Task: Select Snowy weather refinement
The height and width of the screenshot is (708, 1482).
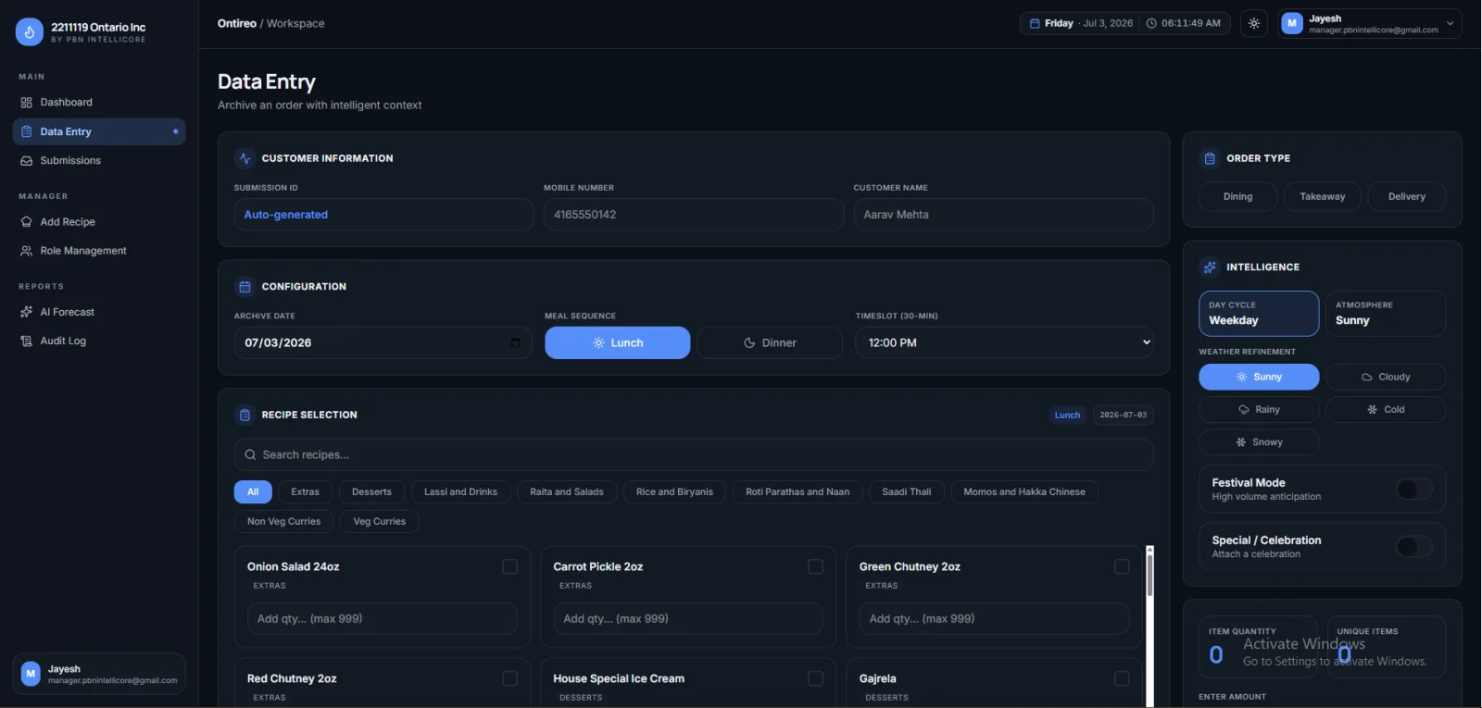Action: tap(1259, 441)
